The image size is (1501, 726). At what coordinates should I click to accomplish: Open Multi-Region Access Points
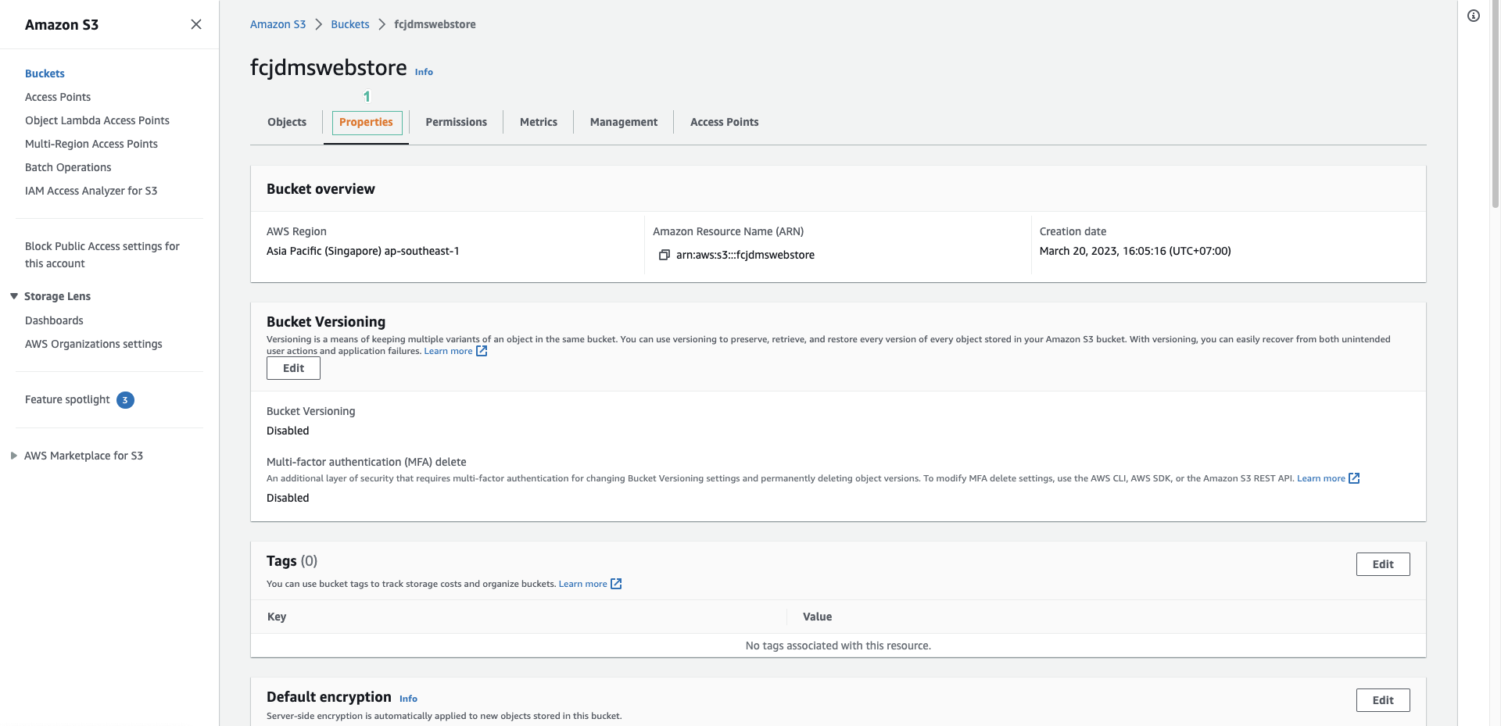tap(91, 144)
